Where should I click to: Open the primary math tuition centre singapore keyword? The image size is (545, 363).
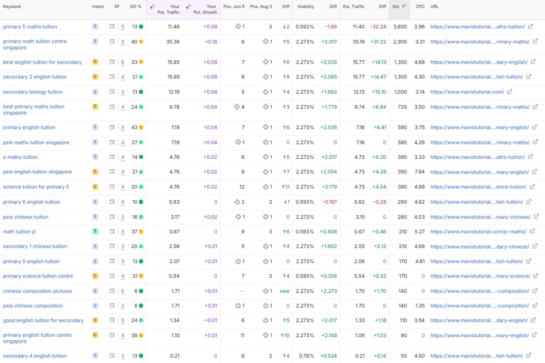35,44
